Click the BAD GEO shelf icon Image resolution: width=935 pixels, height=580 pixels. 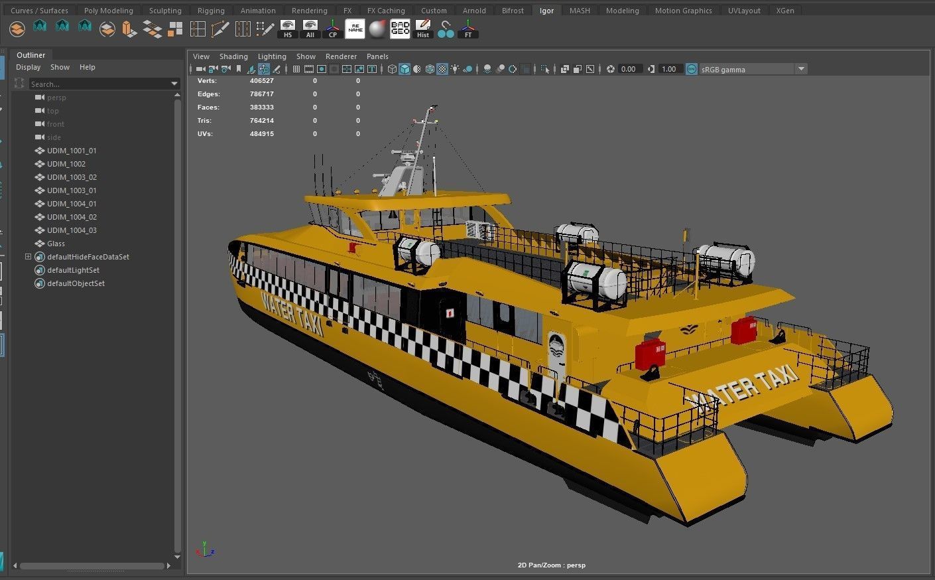point(400,29)
